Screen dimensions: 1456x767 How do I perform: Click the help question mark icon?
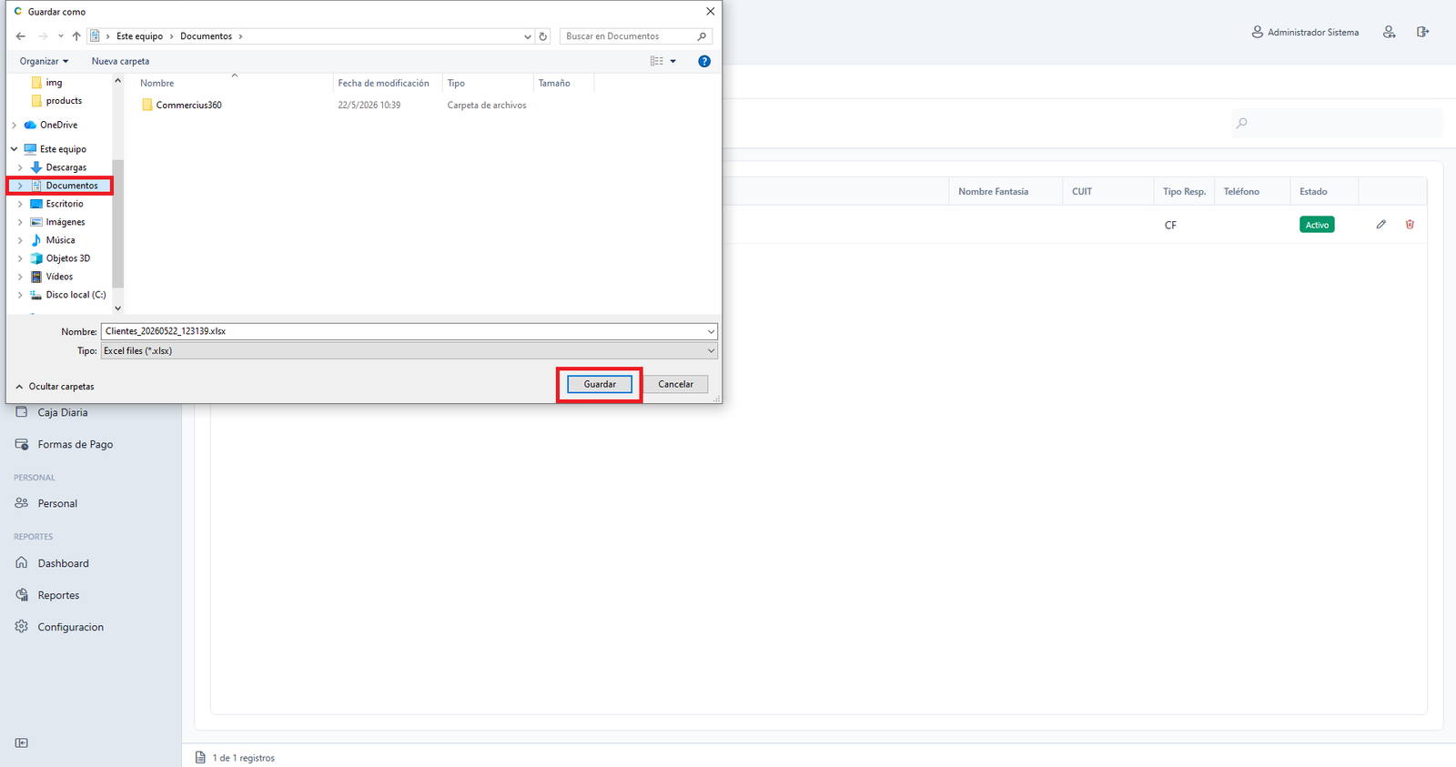(x=703, y=61)
